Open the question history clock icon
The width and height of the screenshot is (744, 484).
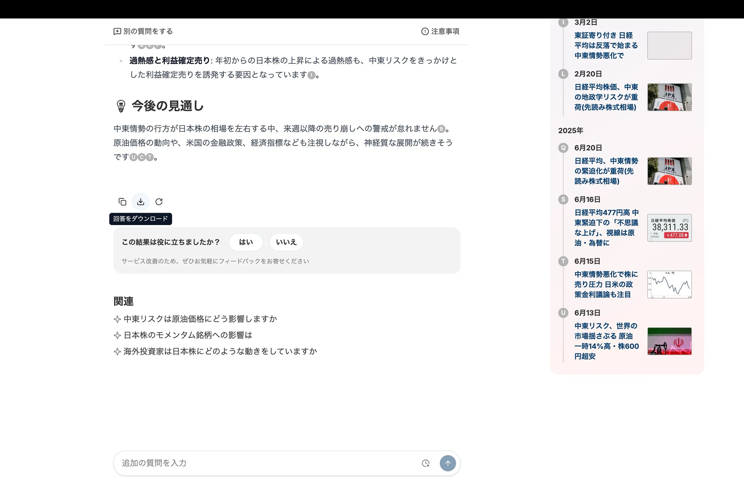tap(426, 463)
